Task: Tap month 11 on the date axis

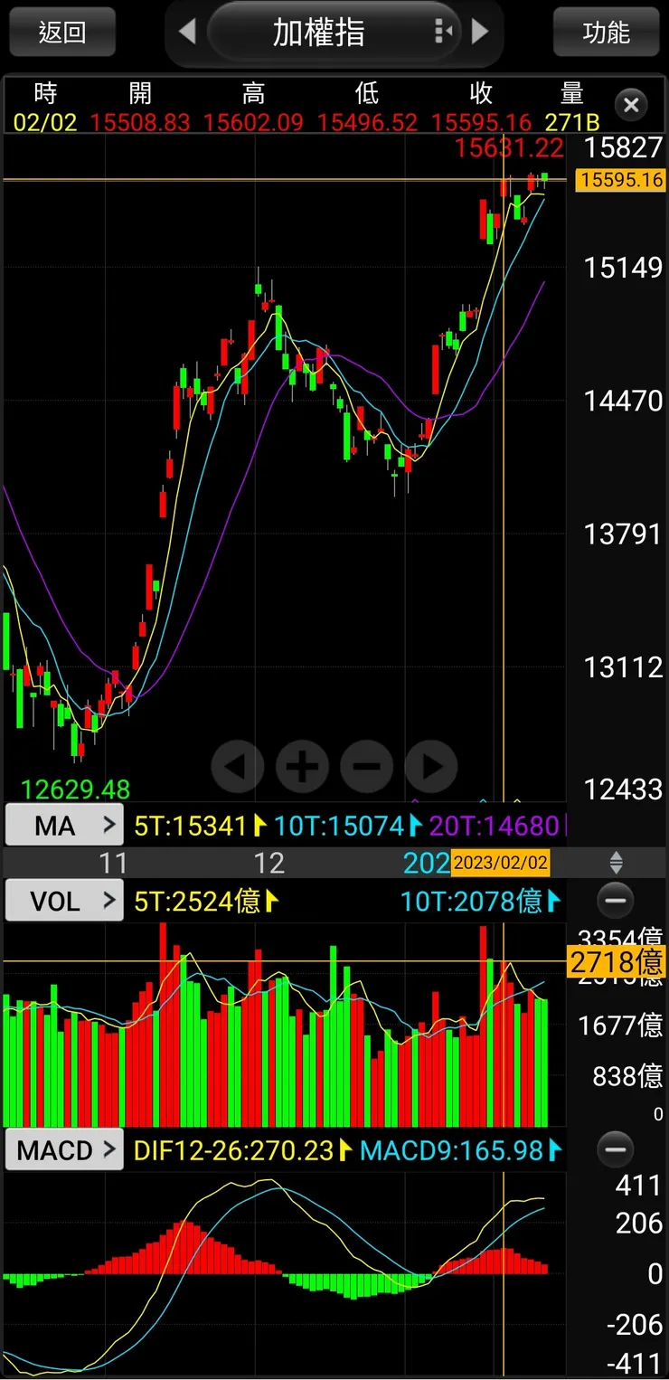Action: point(113,863)
